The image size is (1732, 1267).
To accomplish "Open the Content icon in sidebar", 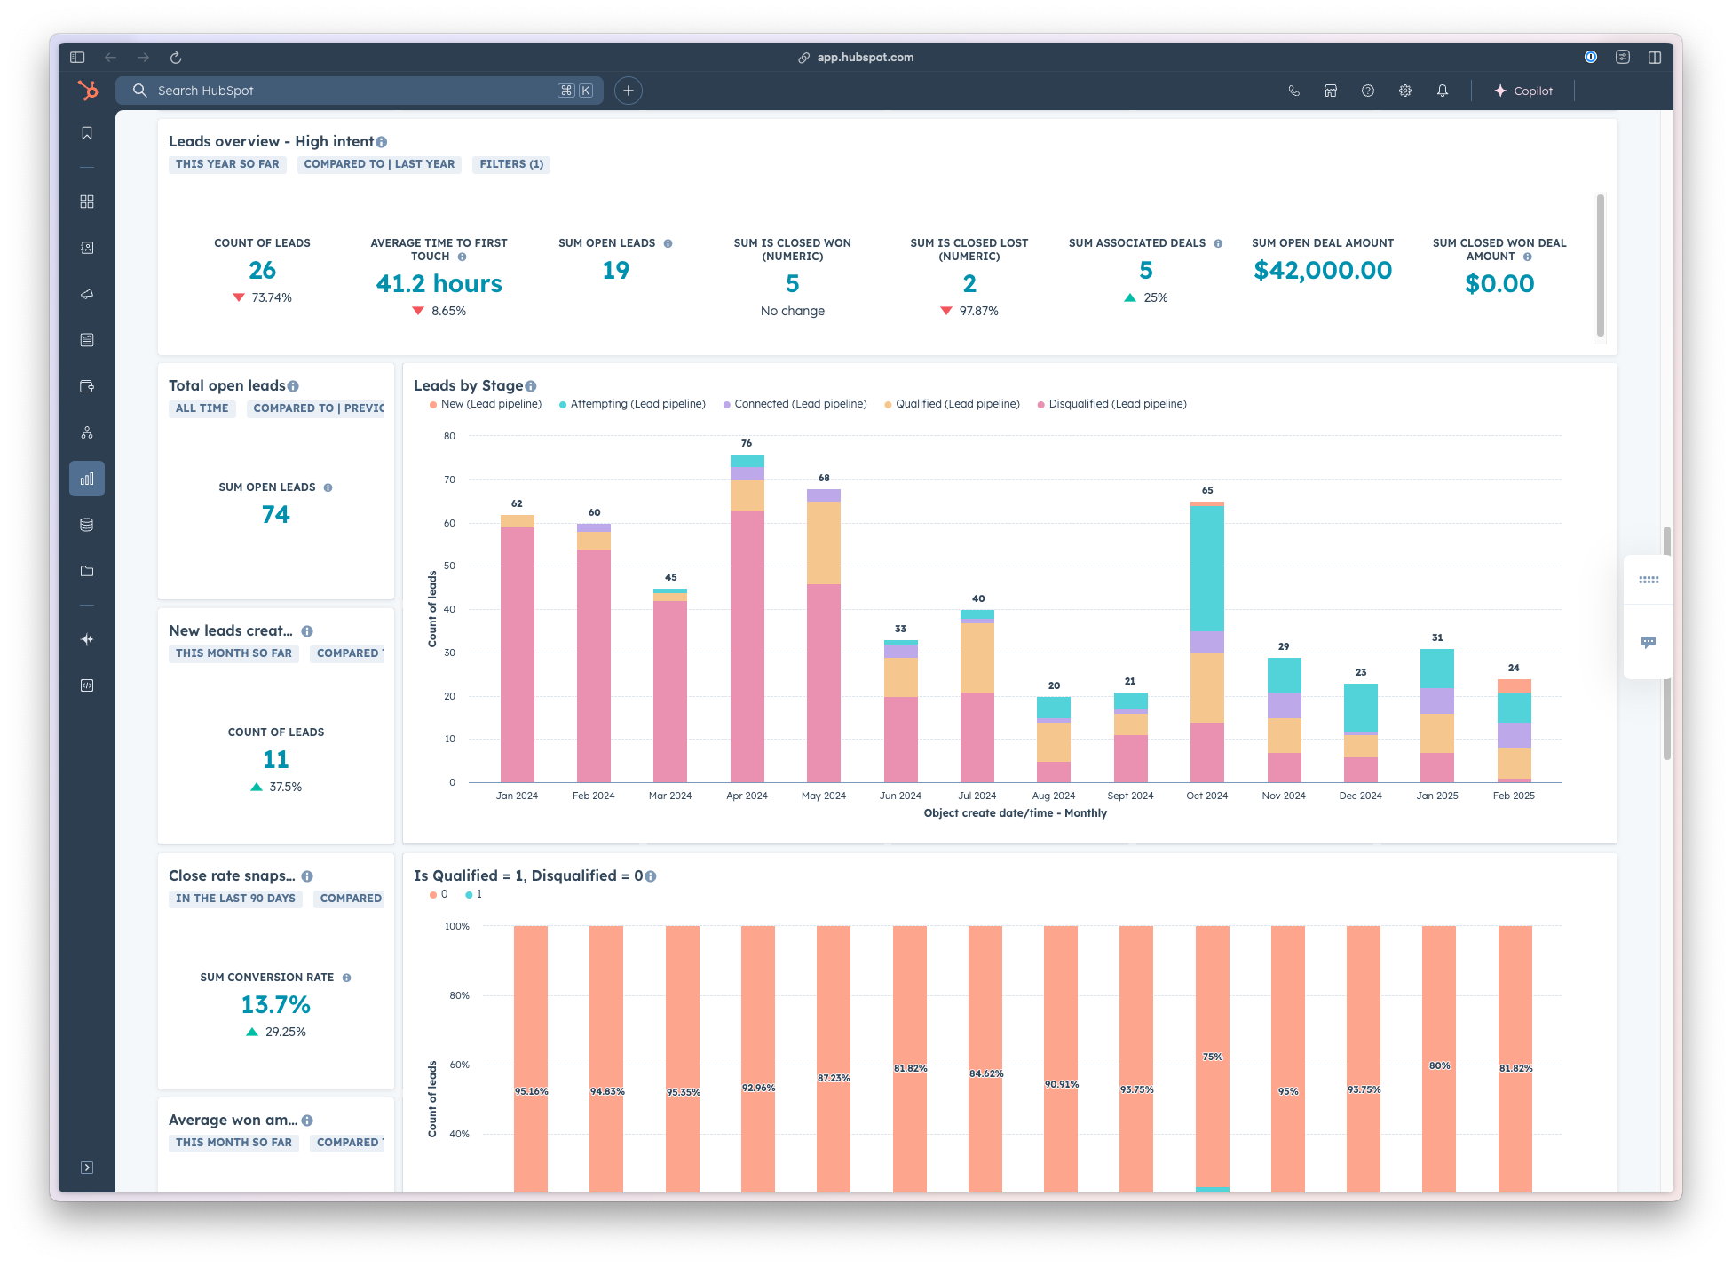I will (87, 340).
